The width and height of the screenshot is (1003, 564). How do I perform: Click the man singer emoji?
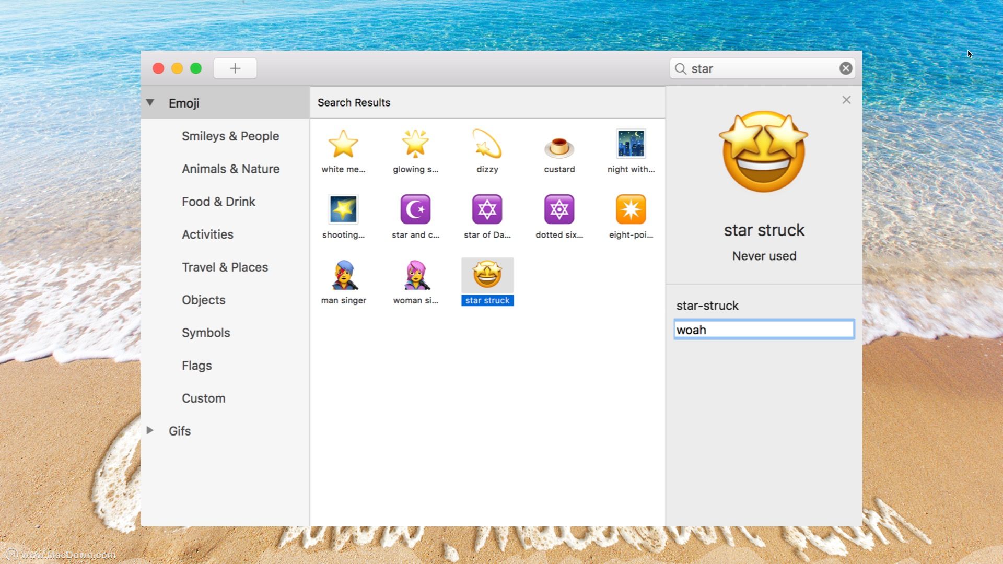tap(343, 275)
